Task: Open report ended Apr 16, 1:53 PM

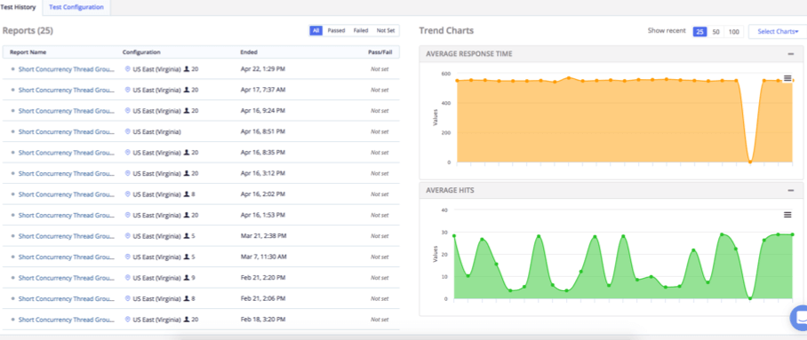Action: [x=66, y=215]
